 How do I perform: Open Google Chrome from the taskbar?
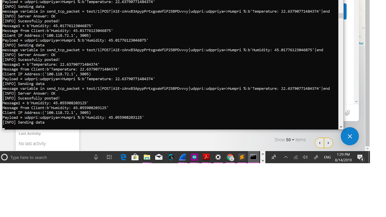[x=230, y=157]
